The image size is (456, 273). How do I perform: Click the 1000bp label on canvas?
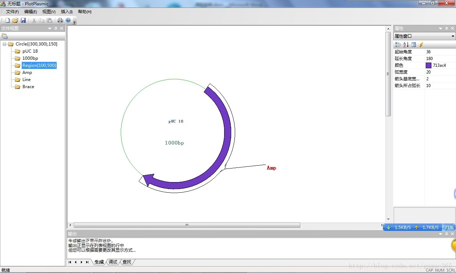pyautogui.click(x=174, y=143)
